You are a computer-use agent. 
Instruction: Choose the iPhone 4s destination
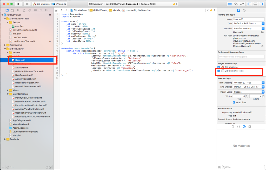[x=59, y=4]
